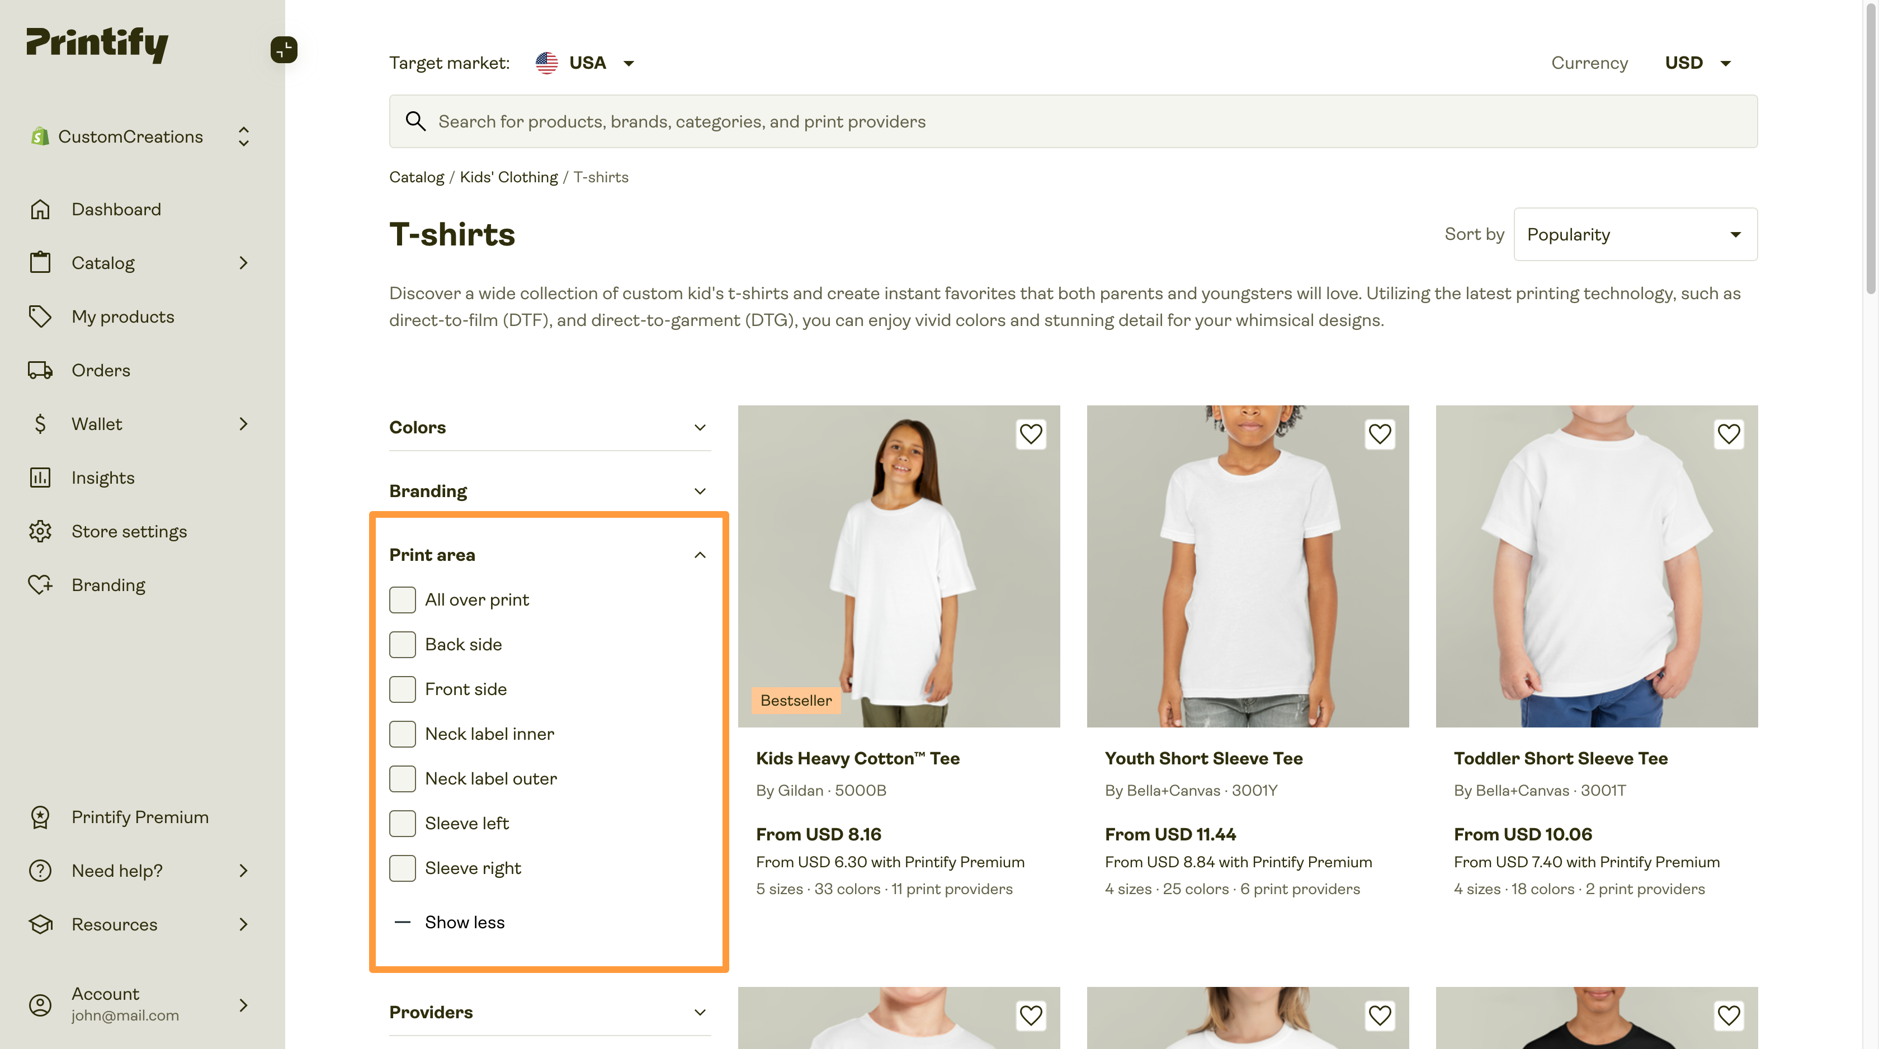Image resolution: width=1879 pixels, height=1049 pixels.
Task: Click the Account profile icon
Action: coord(40,1005)
